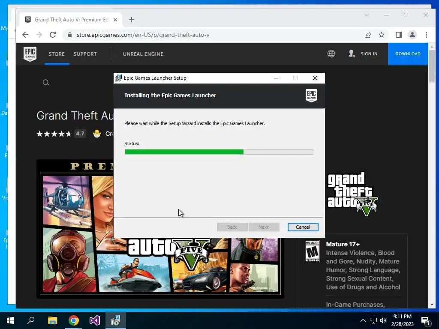Image resolution: width=439 pixels, height=329 pixels.
Task: Click the chick emoji icon beside rating
Action: tap(97, 134)
